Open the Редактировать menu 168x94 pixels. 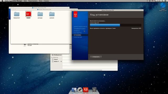33,1
